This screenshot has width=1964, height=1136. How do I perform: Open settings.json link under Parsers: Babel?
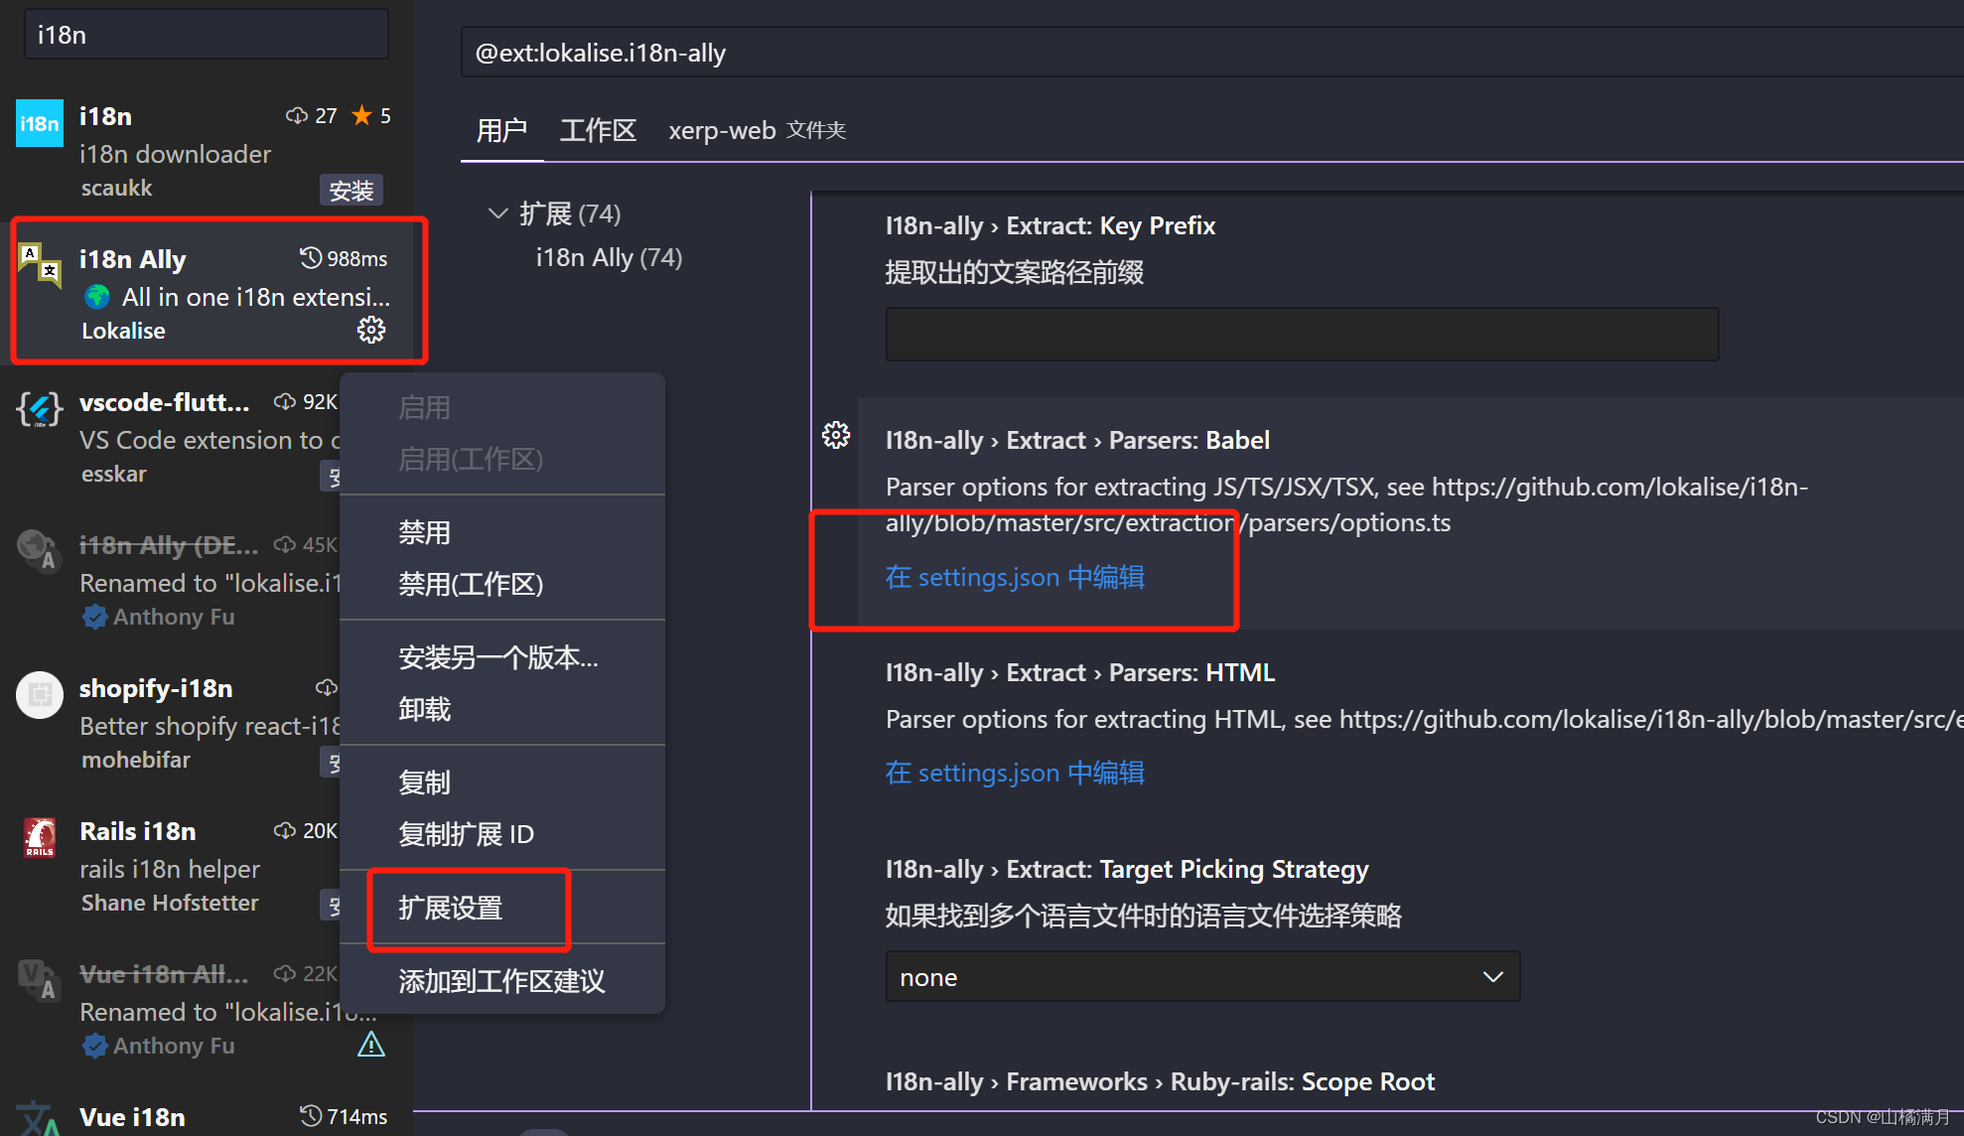[1015, 577]
